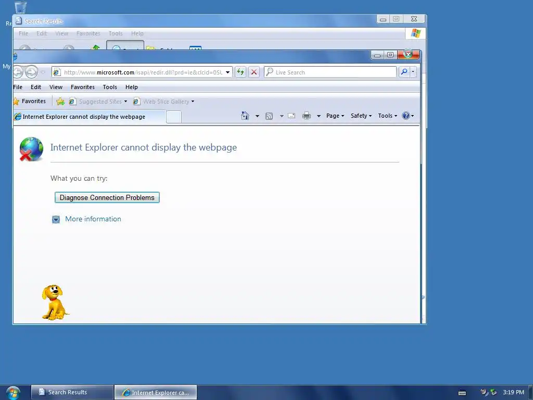Click the magnifier search button
This screenshot has height=400, width=533.
(404, 72)
